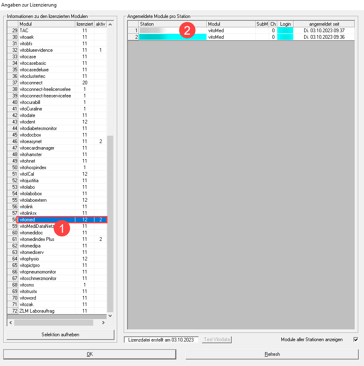
Task: Select the 'vitoconnect' module row
Action: click(57, 83)
